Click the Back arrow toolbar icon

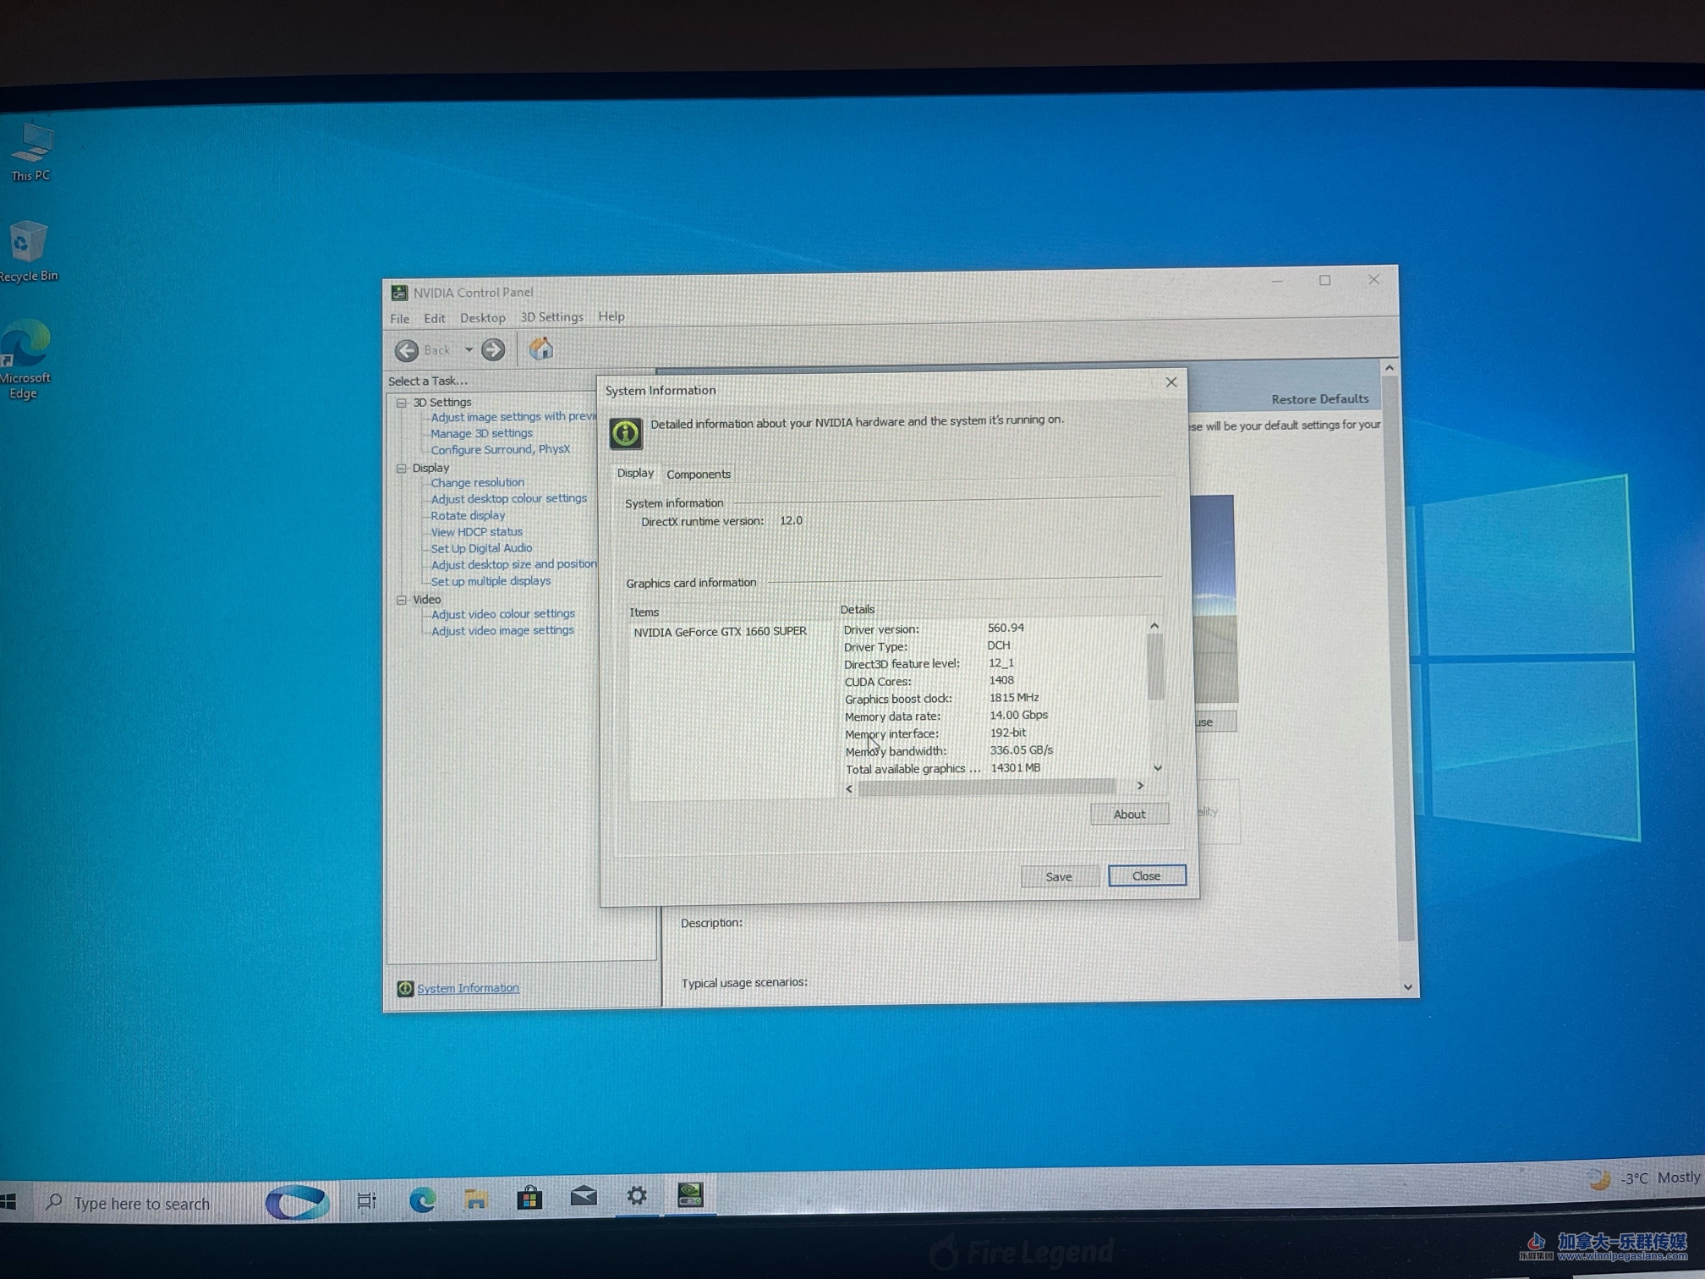tap(407, 350)
